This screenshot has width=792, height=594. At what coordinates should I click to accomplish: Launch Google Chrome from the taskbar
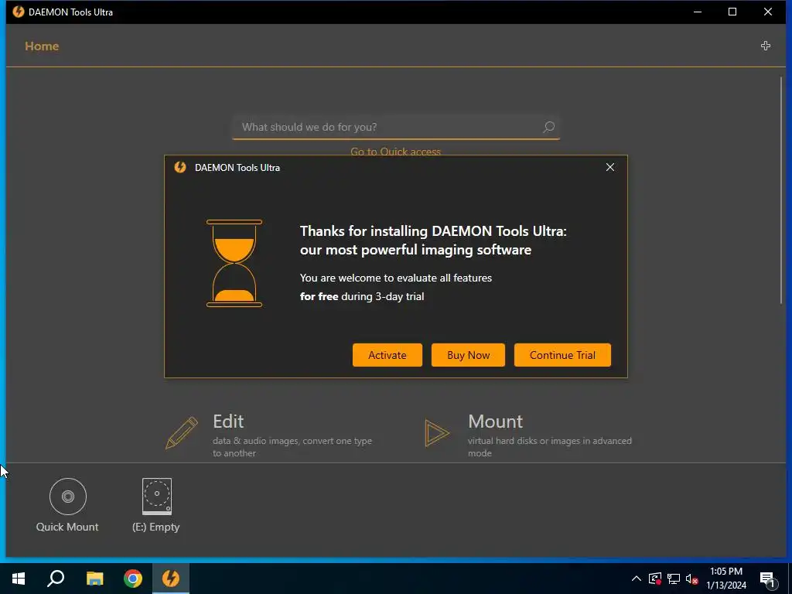pos(133,579)
